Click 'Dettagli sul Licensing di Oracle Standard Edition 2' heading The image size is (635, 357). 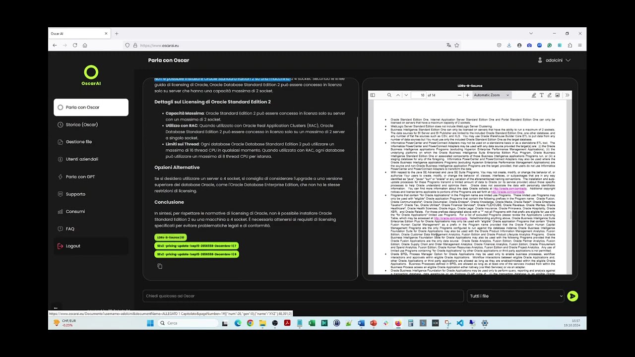click(x=212, y=102)
